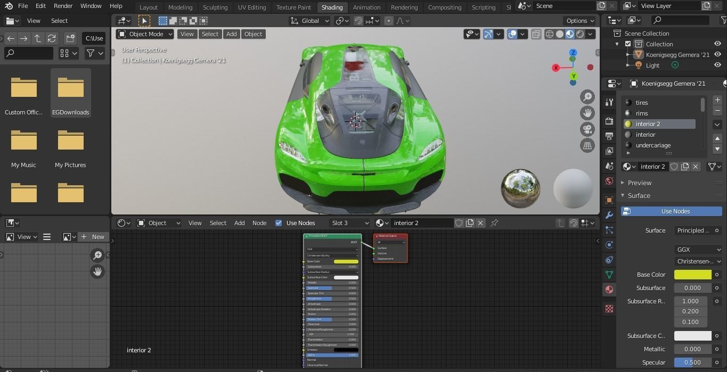This screenshot has width=727, height=372.
Task: Collapse the Surface panel
Action: (639, 195)
